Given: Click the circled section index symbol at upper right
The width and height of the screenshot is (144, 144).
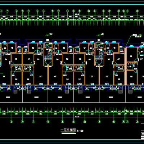Looking at the screenshot, I should tap(140, 35).
